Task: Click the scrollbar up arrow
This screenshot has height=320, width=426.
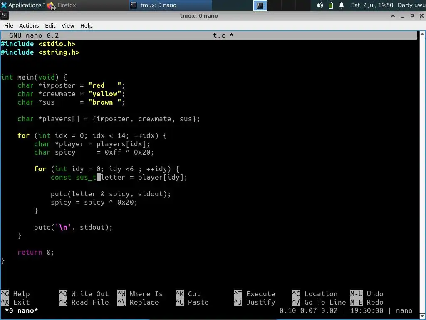Action: click(423, 34)
